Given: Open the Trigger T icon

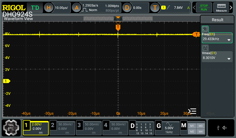Looking at the screenshot, I should (155, 7).
